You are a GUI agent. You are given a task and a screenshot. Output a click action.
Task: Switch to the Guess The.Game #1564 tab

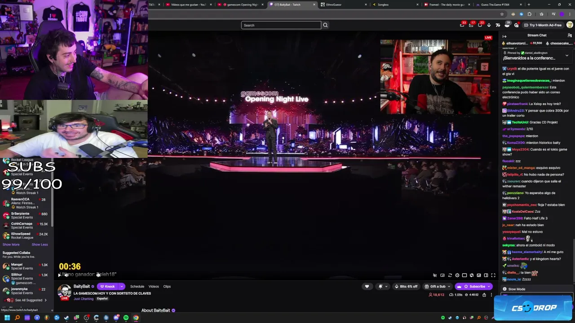click(x=495, y=4)
